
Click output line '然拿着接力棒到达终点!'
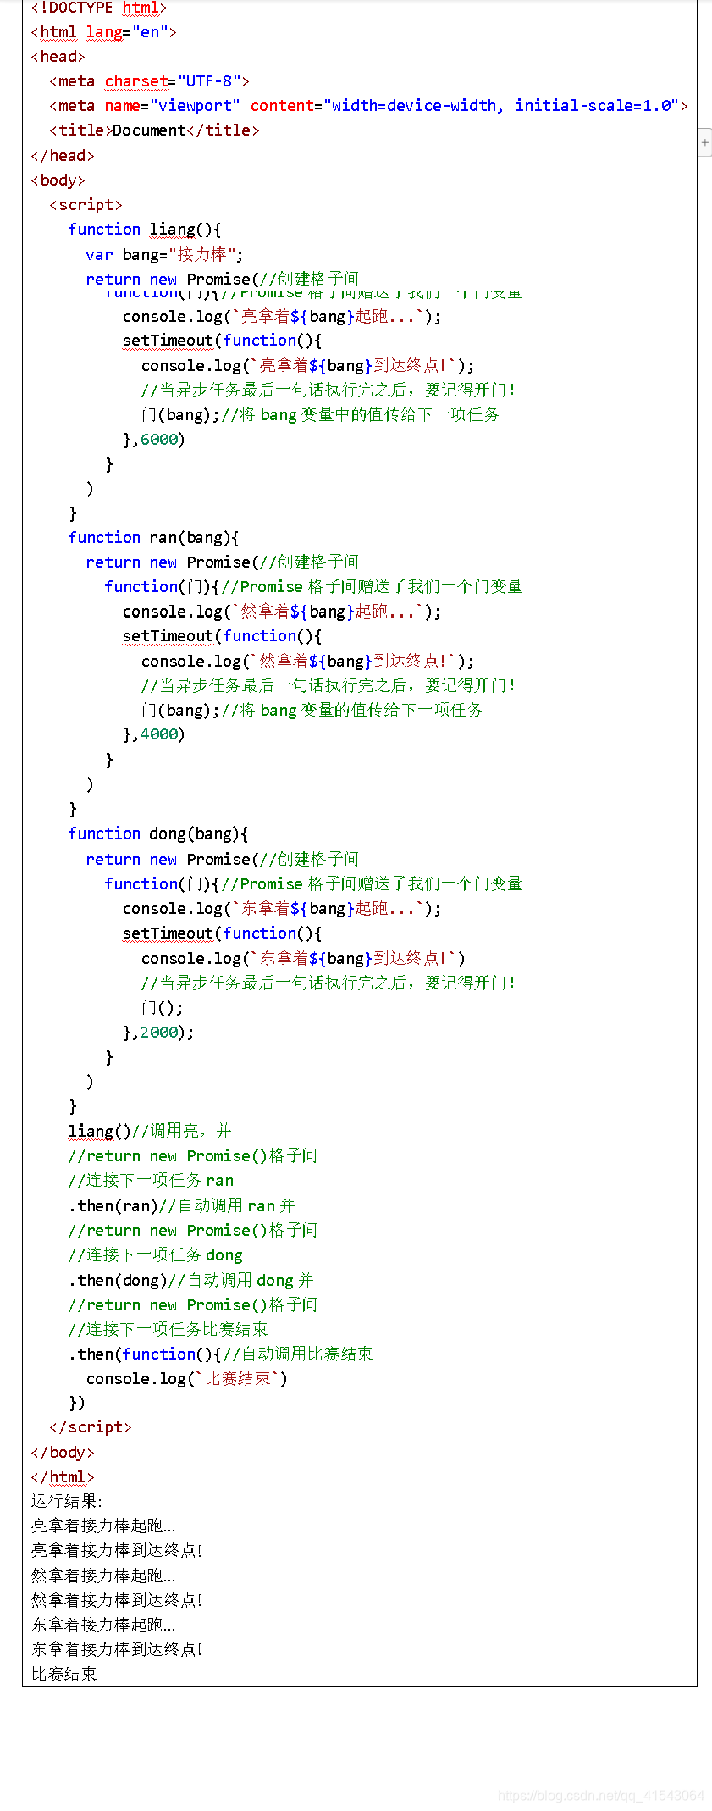[117, 1600]
